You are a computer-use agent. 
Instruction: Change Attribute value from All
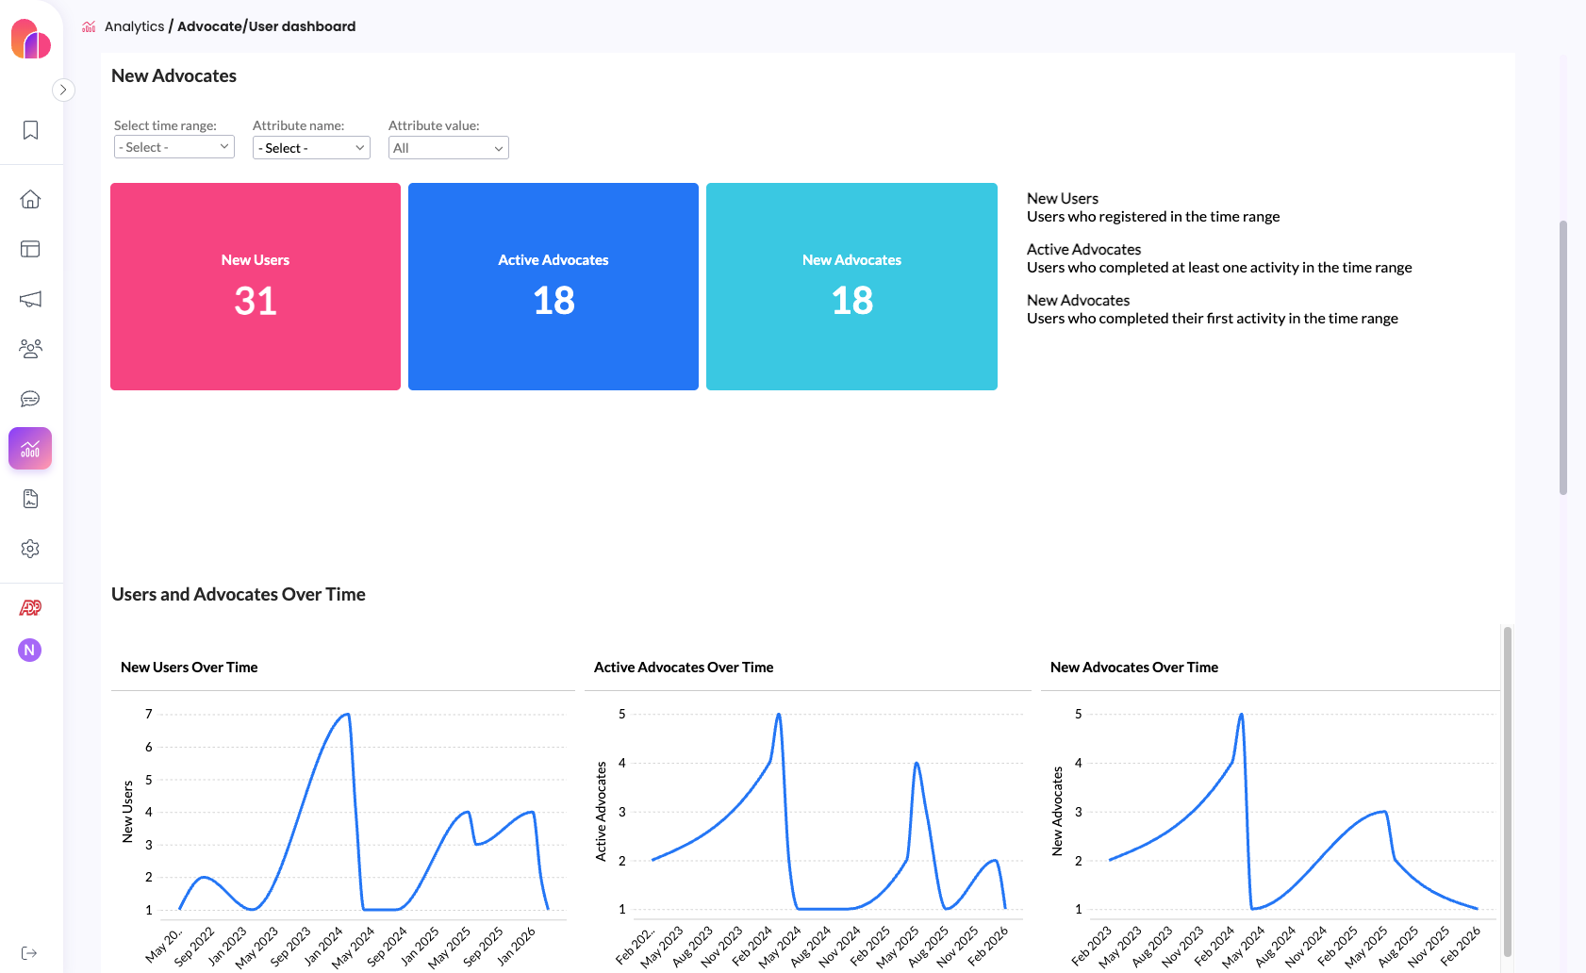pyautogui.click(x=448, y=147)
